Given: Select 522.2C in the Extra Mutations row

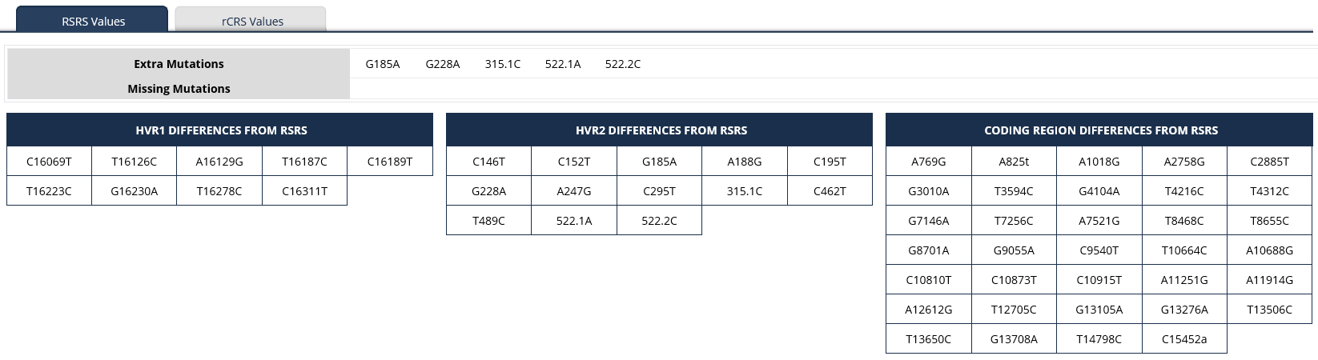Looking at the screenshot, I should [x=623, y=64].
